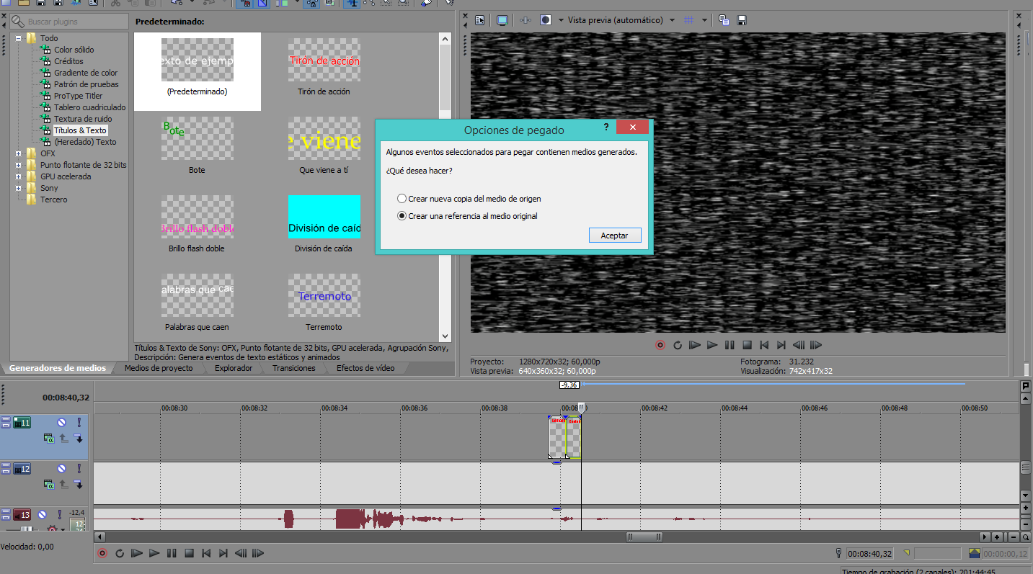The width and height of the screenshot is (1033, 574).
Task: Open the Transiciones tab
Action: point(293,368)
